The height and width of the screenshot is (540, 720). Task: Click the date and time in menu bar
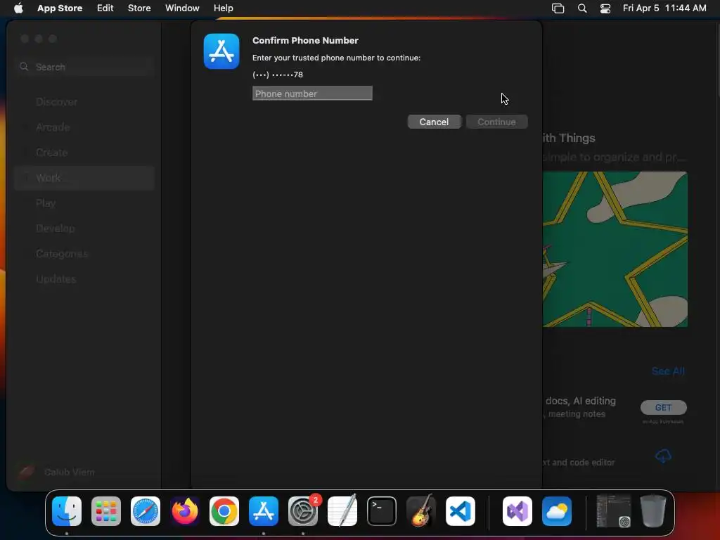[x=664, y=8]
